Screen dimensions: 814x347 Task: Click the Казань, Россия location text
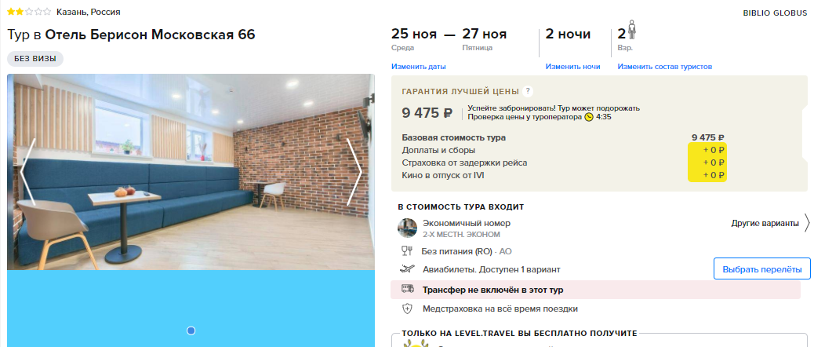tap(89, 12)
